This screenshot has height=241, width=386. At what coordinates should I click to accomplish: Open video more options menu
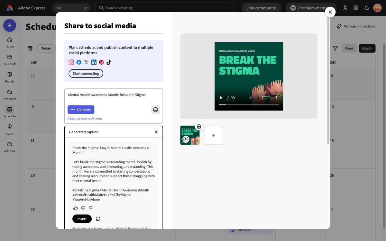coord(277,98)
